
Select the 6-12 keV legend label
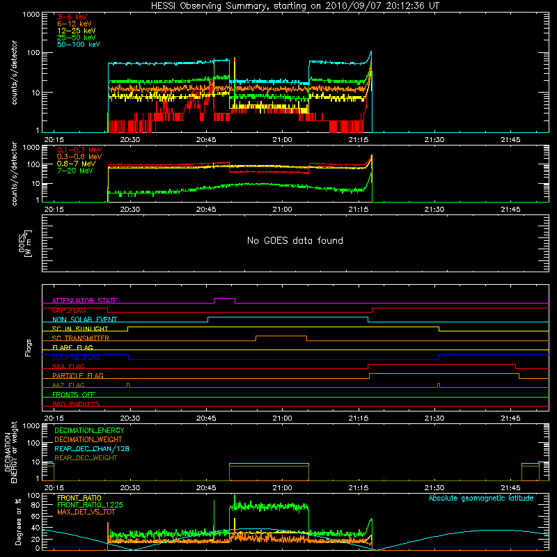(74, 24)
